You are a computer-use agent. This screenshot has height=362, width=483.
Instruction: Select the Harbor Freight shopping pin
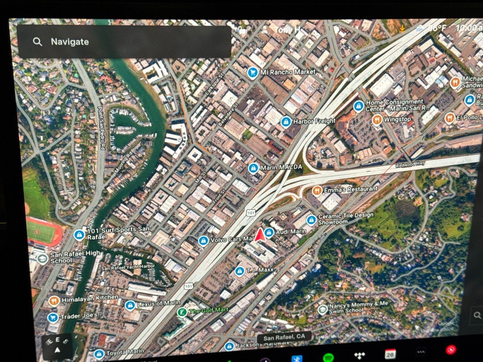pyautogui.click(x=286, y=122)
